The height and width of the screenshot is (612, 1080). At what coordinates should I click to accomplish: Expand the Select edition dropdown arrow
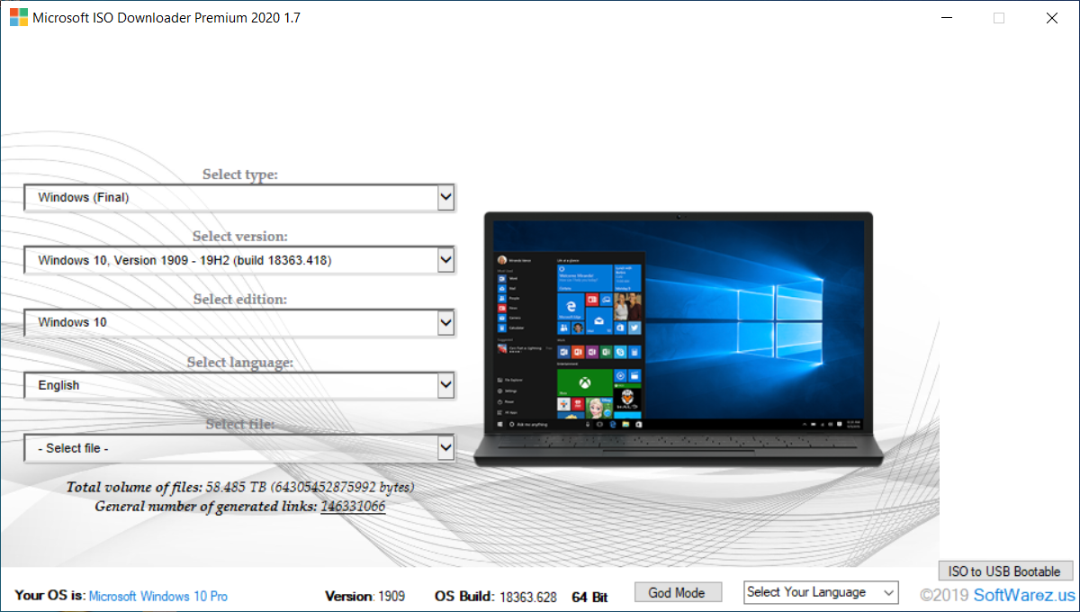tap(445, 322)
